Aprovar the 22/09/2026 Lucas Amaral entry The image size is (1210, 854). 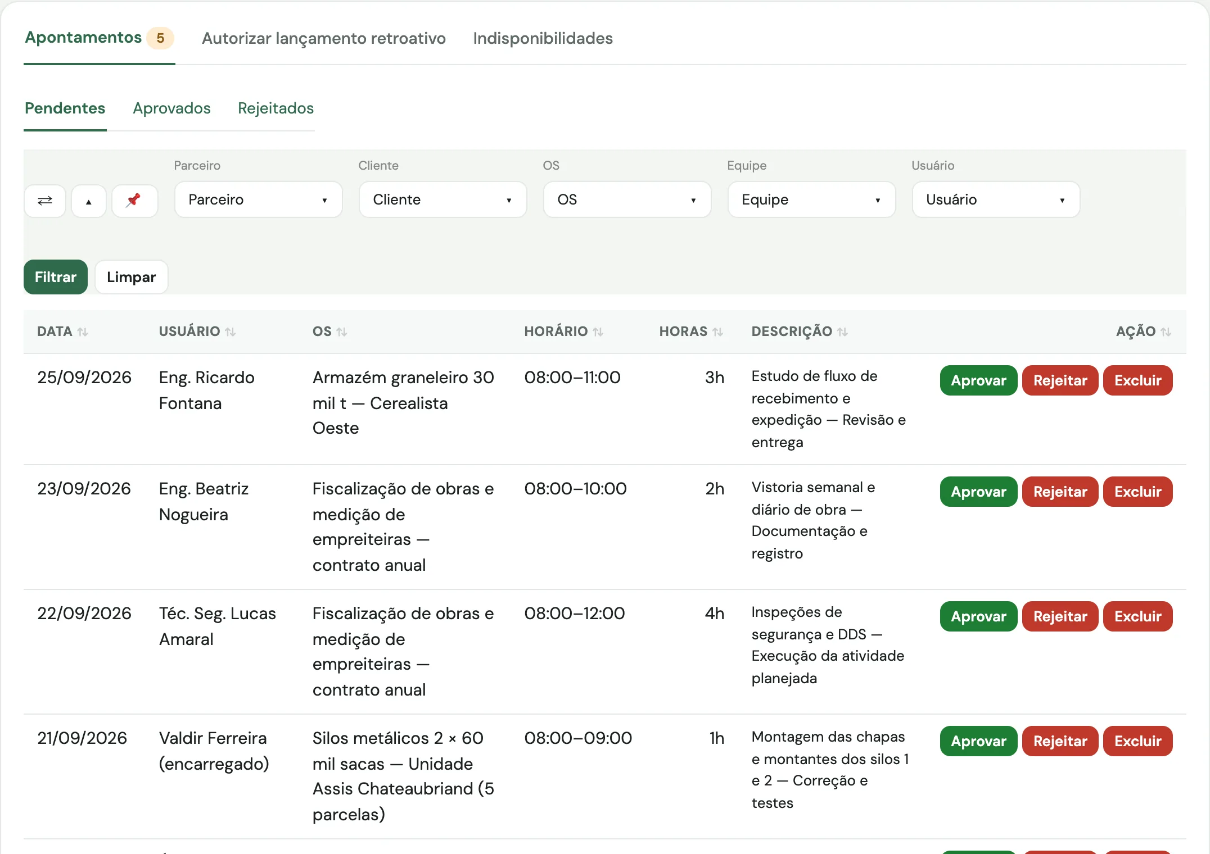pos(978,616)
